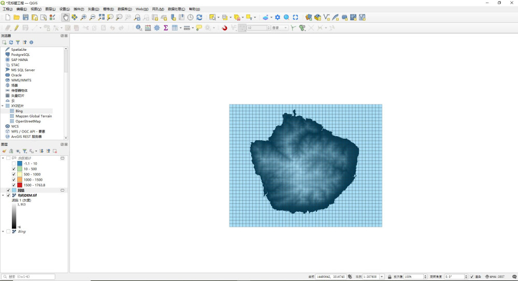The height and width of the screenshot is (281, 518).
Task: Click the new GeoPackage layer icon
Action: tap(318, 18)
